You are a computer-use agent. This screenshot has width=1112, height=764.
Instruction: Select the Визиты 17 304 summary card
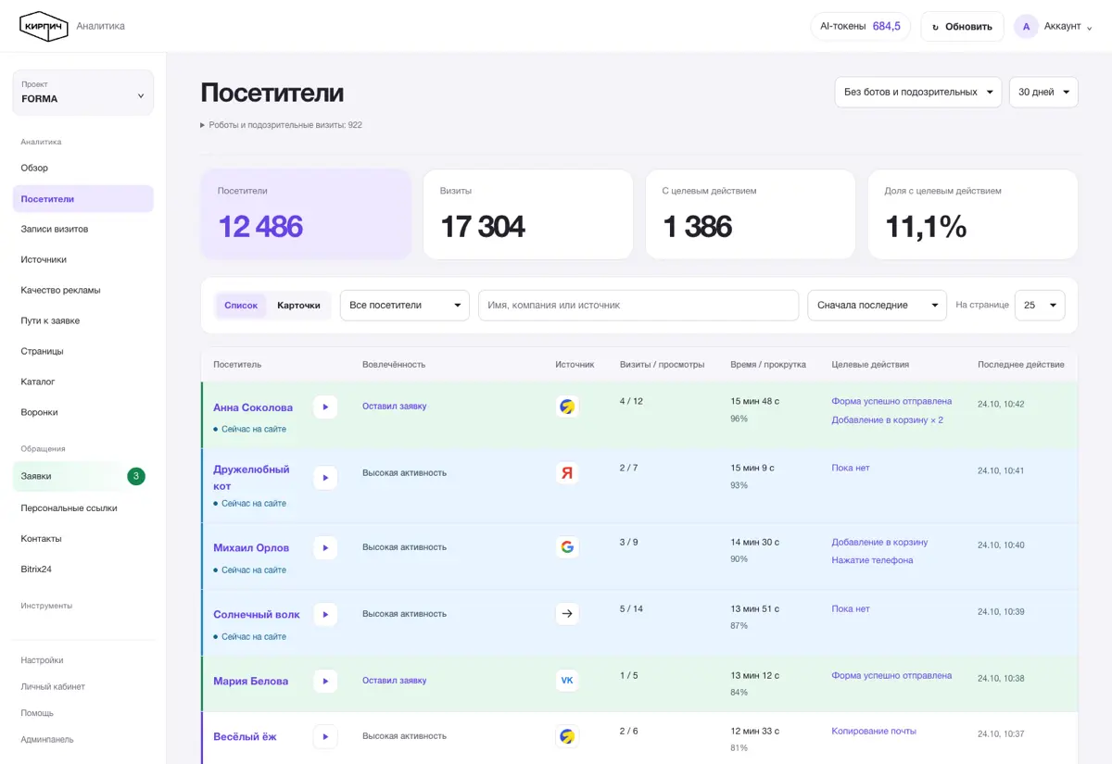point(528,214)
